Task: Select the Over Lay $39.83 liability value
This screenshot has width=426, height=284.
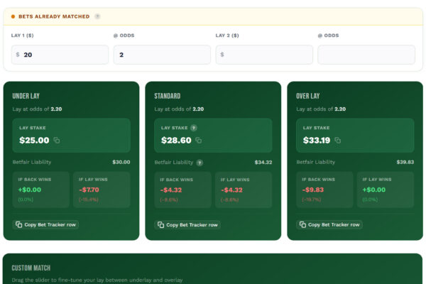Action: pyautogui.click(x=405, y=162)
